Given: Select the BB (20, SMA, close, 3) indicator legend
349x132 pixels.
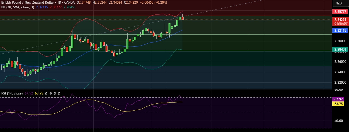Looking at the screenshot, I should (18, 7).
